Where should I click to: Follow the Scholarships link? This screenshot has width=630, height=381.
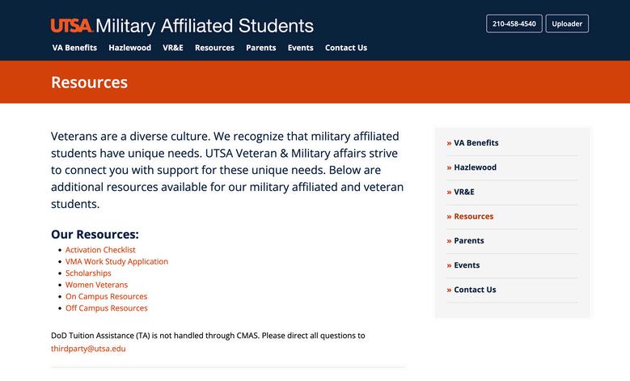click(88, 273)
